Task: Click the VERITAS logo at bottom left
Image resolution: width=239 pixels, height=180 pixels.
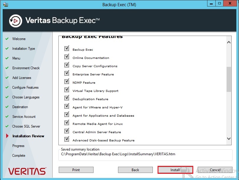Action: coord(27,171)
